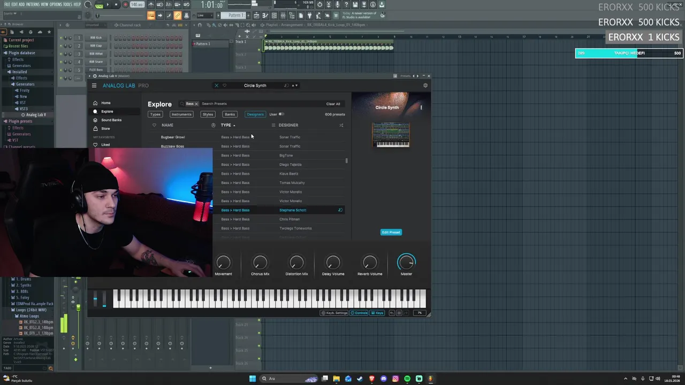Viewport: 685px width, 385px height.
Task: Toggle mute LED for 808 Snare channel
Action: coord(61,62)
